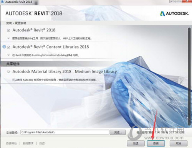Viewport: 192px width, 148px height.
Task: Click the vertical scrollbar on the right
Action: tap(189, 76)
